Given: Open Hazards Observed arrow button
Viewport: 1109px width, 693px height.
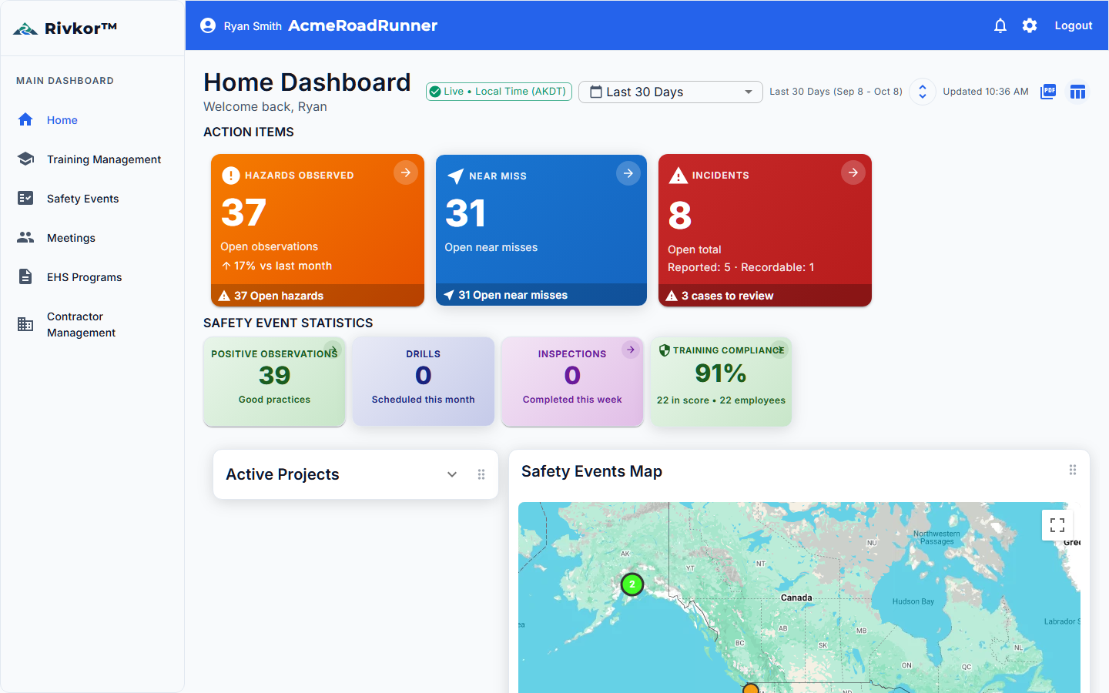Looking at the screenshot, I should coord(406,172).
